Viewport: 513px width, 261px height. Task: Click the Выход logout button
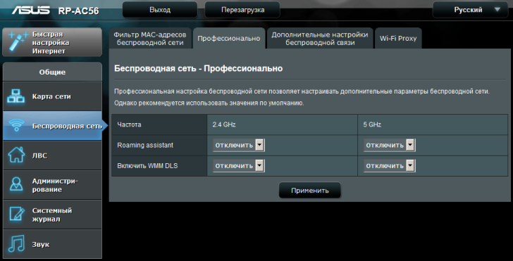pos(160,10)
